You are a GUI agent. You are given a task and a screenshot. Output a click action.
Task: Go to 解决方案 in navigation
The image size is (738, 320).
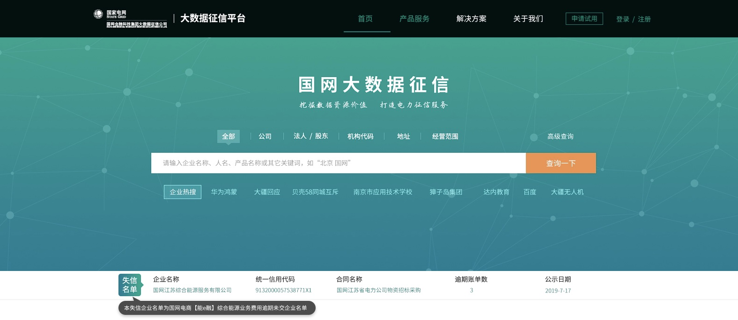point(471,19)
